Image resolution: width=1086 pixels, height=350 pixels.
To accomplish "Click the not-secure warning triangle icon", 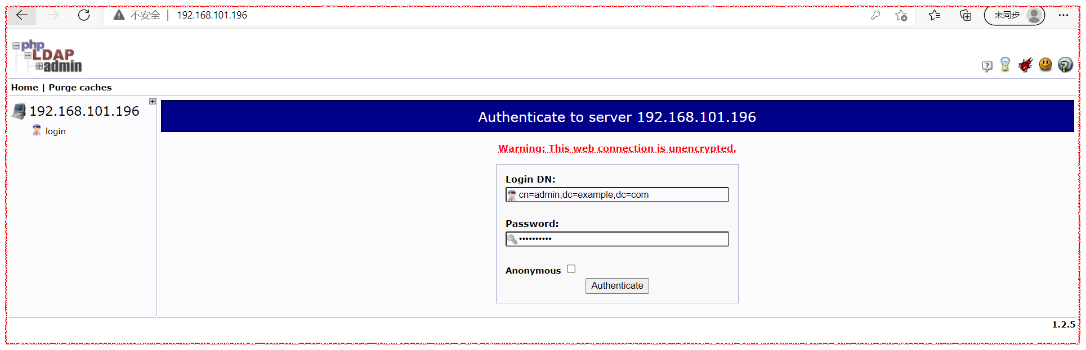I will 119,15.
